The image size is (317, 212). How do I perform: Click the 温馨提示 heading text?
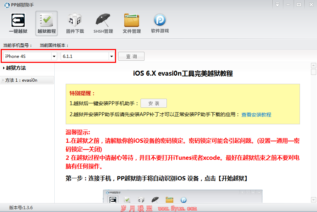78,132
